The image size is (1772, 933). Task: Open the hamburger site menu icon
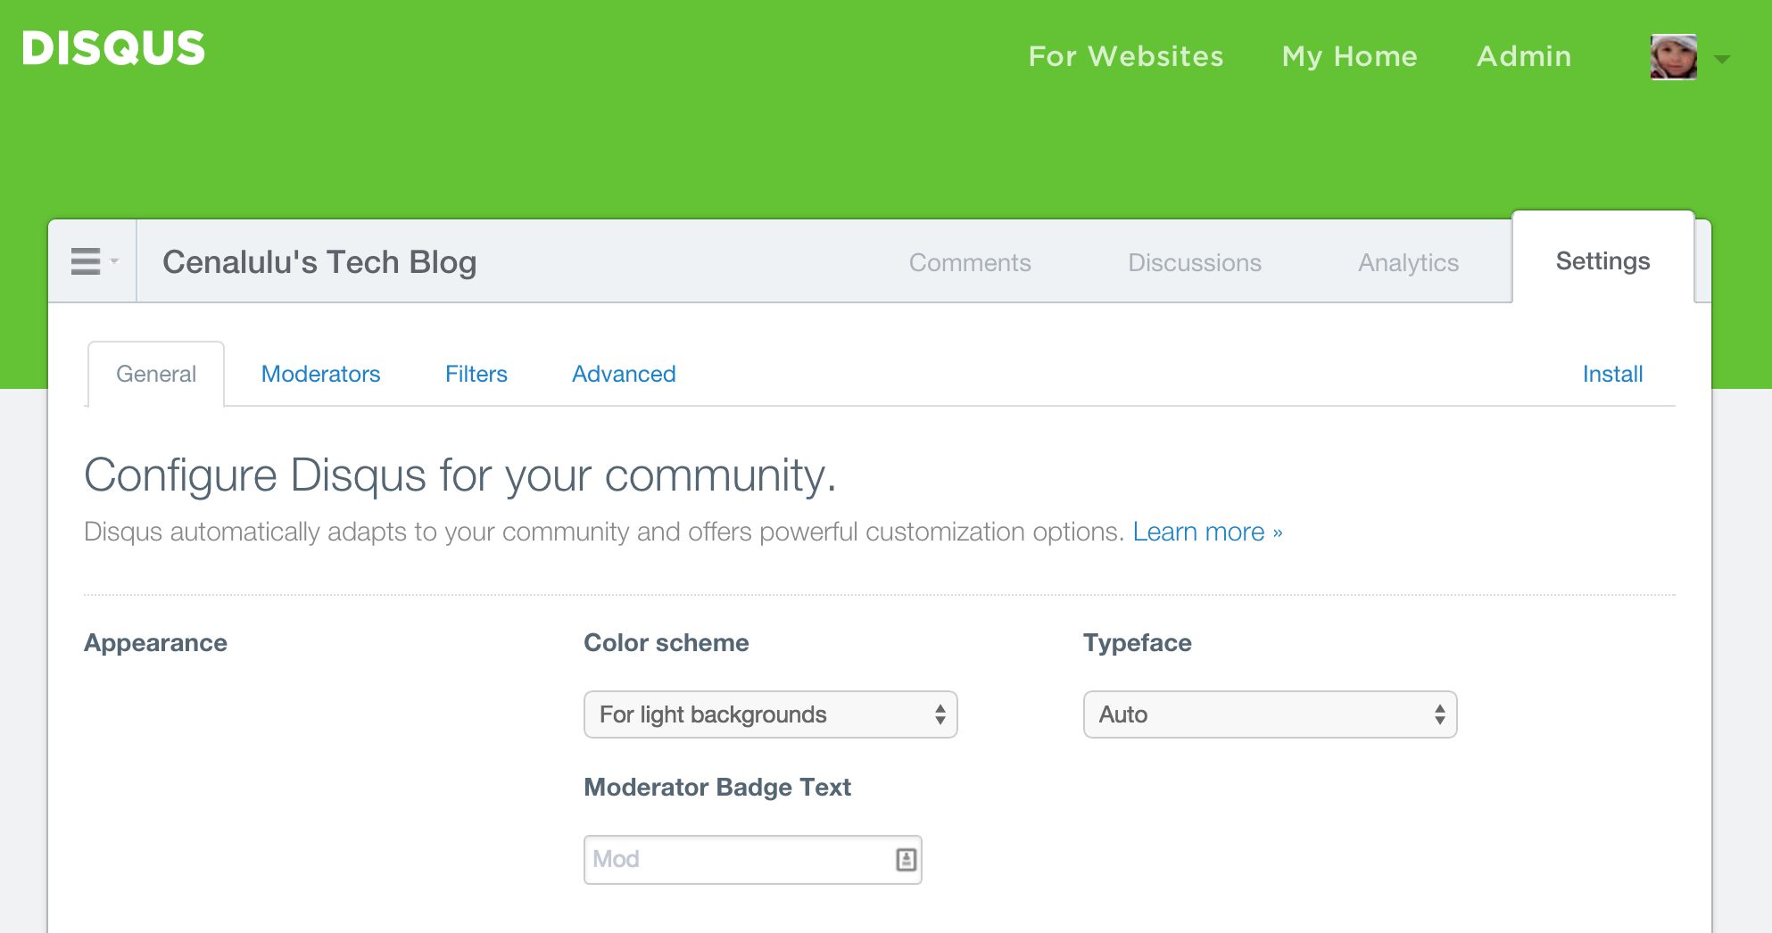[93, 261]
